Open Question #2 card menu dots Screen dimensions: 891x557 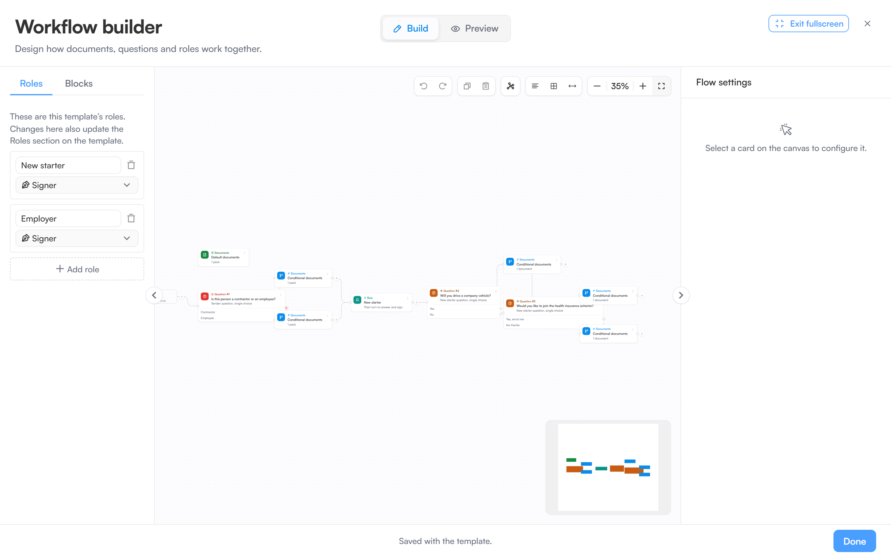(496, 291)
